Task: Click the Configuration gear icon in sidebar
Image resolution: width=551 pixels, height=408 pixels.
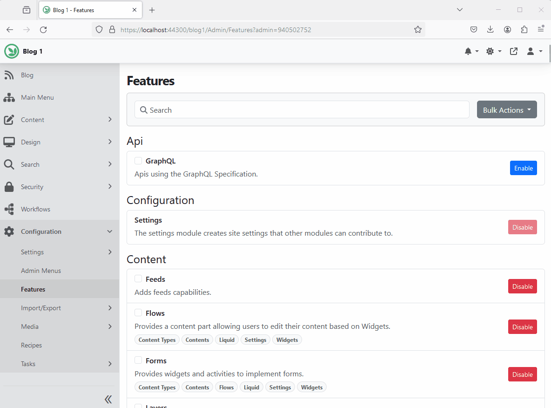Action: (x=9, y=231)
